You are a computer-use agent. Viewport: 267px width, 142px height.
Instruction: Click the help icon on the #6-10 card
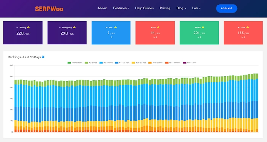pos(203,27)
